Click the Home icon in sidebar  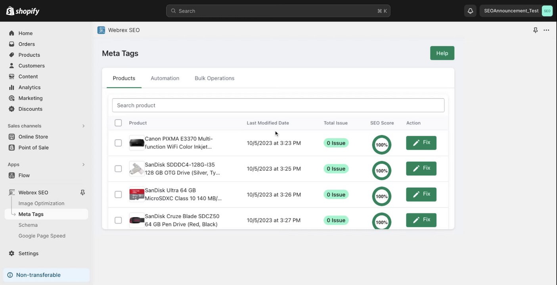(11, 33)
